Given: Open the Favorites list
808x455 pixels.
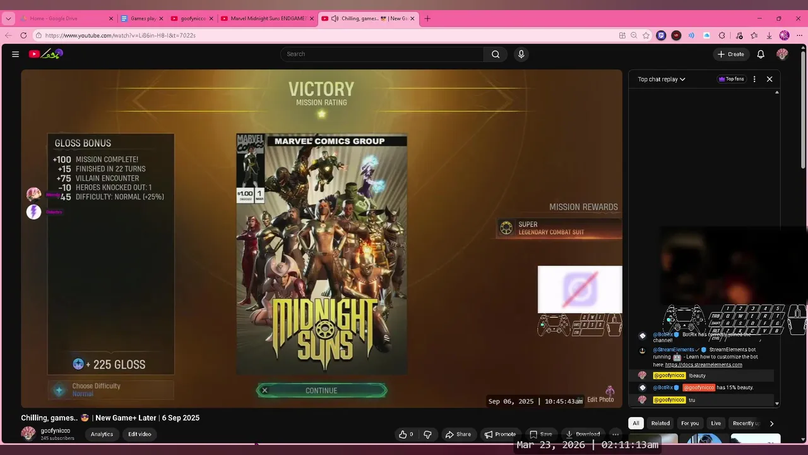Looking at the screenshot, I should (x=754, y=35).
